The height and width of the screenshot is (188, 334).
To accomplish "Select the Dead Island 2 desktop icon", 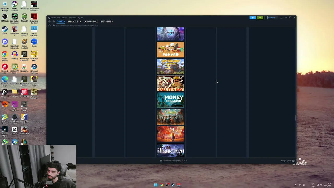I will pyautogui.click(x=24, y=93).
